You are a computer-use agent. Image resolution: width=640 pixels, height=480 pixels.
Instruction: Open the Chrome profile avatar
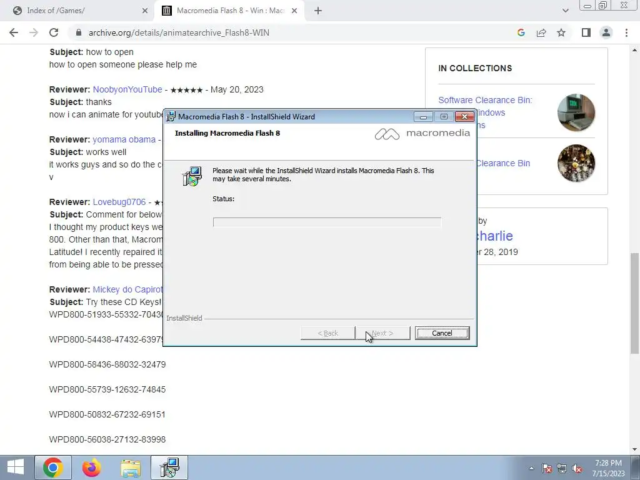pos(606,32)
